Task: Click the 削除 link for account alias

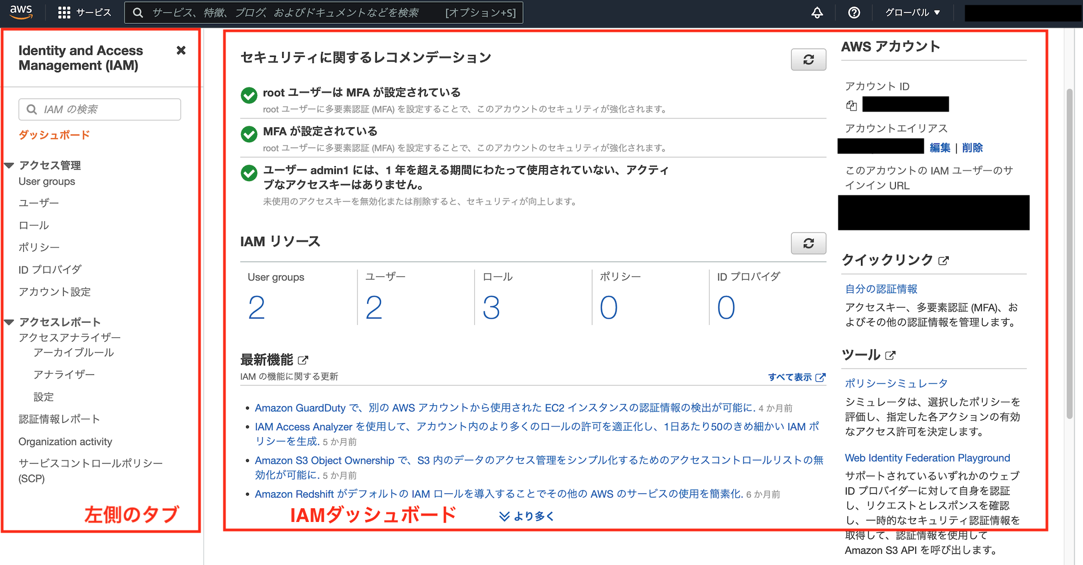Action: click(x=972, y=148)
